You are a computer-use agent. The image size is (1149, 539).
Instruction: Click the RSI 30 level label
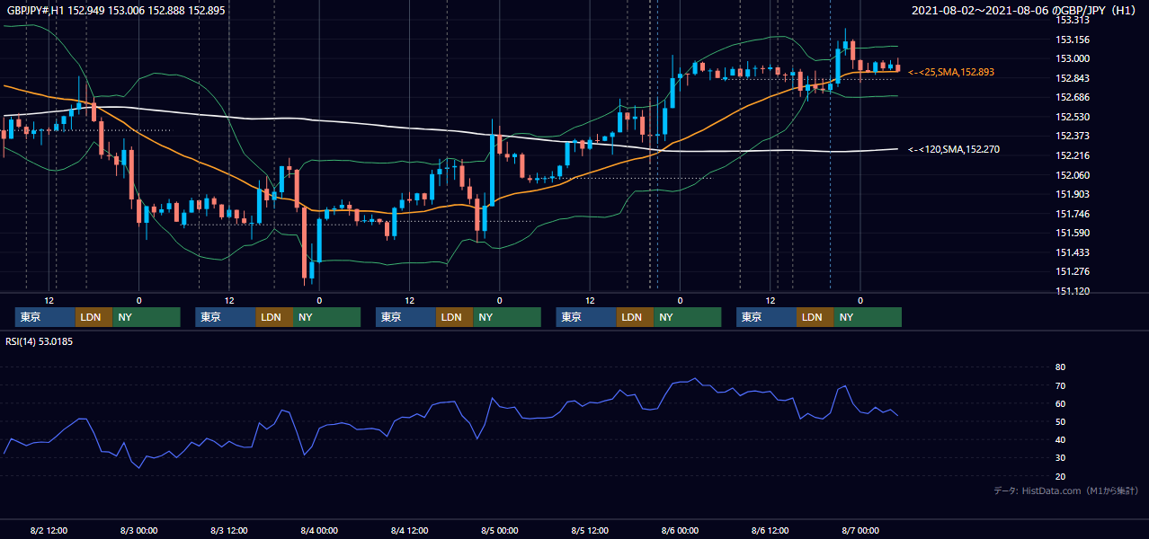pos(1060,458)
